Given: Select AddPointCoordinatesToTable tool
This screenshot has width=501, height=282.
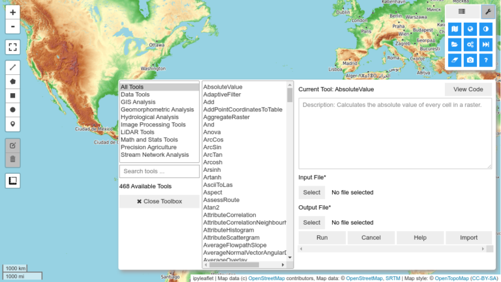Looking at the screenshot, I should pyautogui.click(x=245, y=109).
